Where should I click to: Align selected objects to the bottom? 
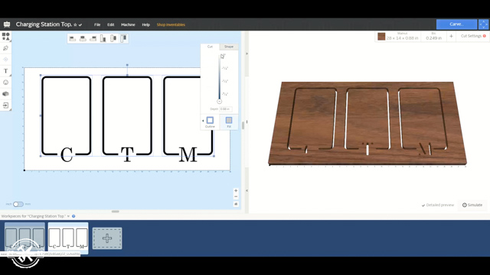pyautogui.click(x=103, y=38)
